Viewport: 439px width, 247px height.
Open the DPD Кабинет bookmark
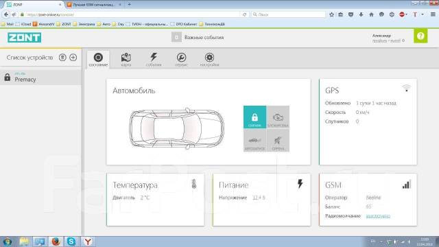tap(184, 24)
